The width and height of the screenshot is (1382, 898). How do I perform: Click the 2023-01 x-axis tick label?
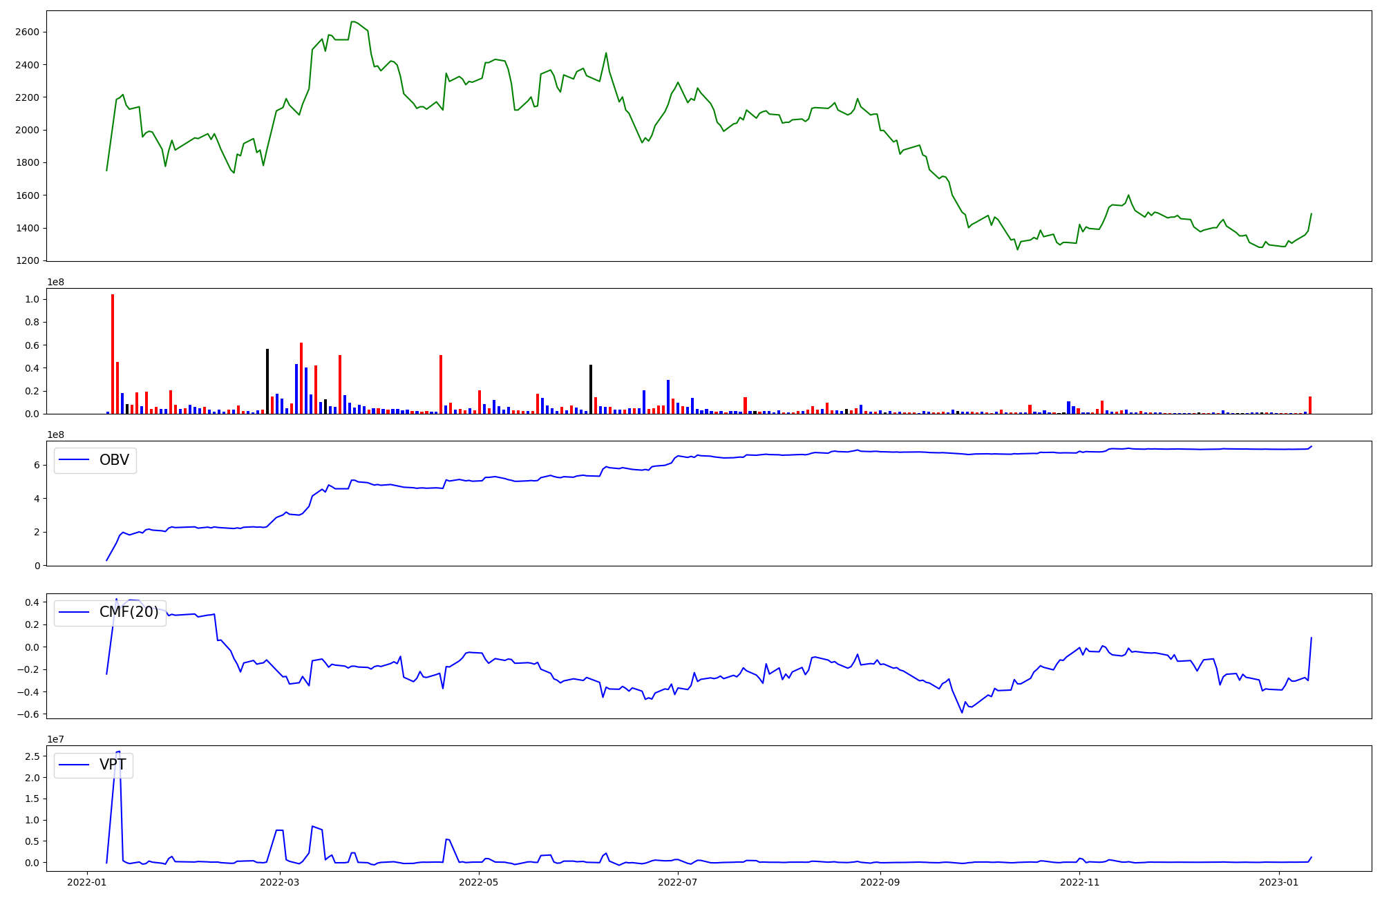tap(1278, 882)
